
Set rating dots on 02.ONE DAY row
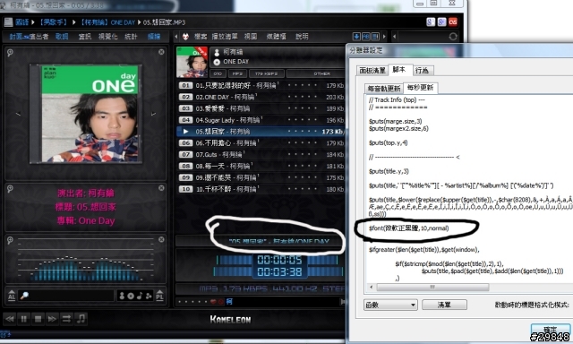pyautogui.click(x=303, y=98)
